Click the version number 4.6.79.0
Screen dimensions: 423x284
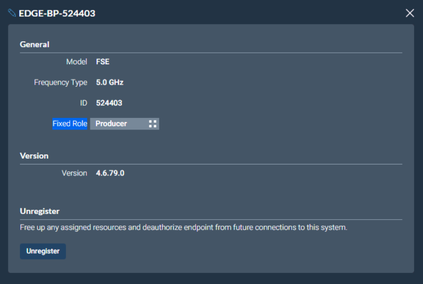110,173
